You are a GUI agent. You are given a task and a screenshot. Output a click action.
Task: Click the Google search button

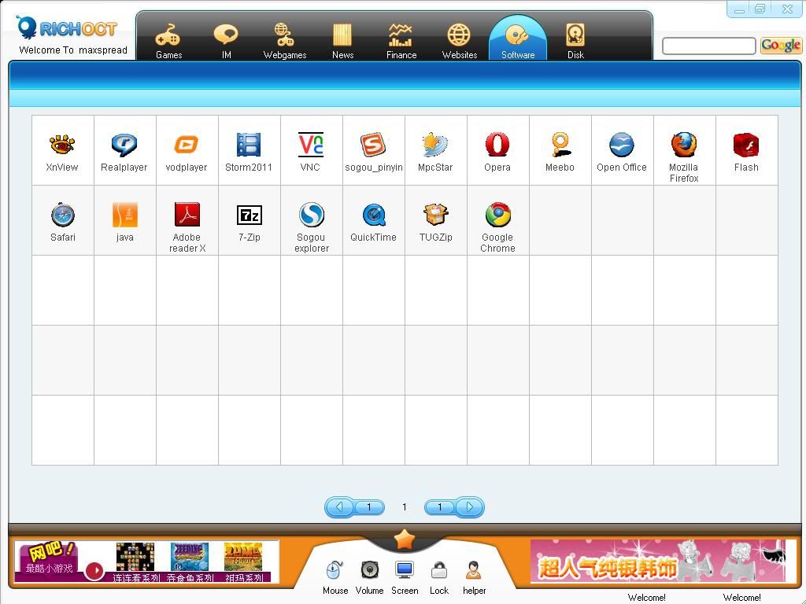(x=781, y=46)
